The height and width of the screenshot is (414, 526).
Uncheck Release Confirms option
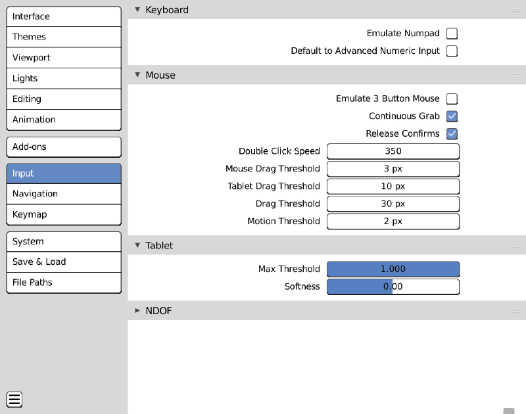click(x=452, y=134)
